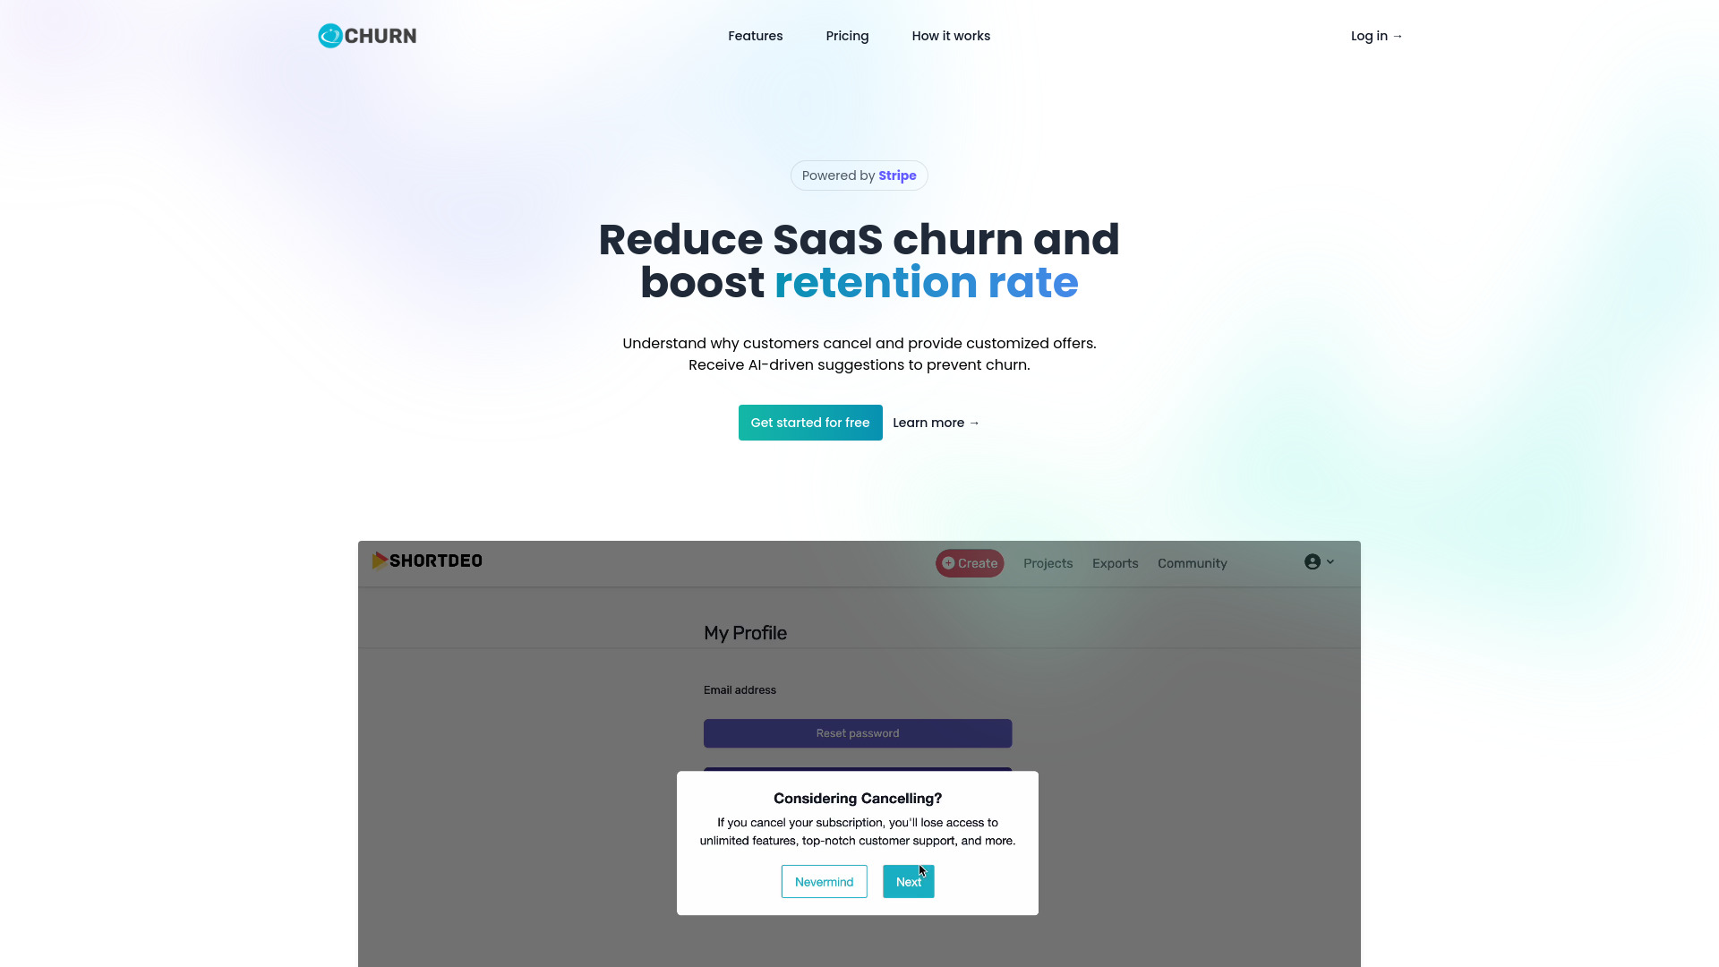Click the arrow icon on Learn more
This screenshot has height=967, width=1719.
click(x=975, y=423)
